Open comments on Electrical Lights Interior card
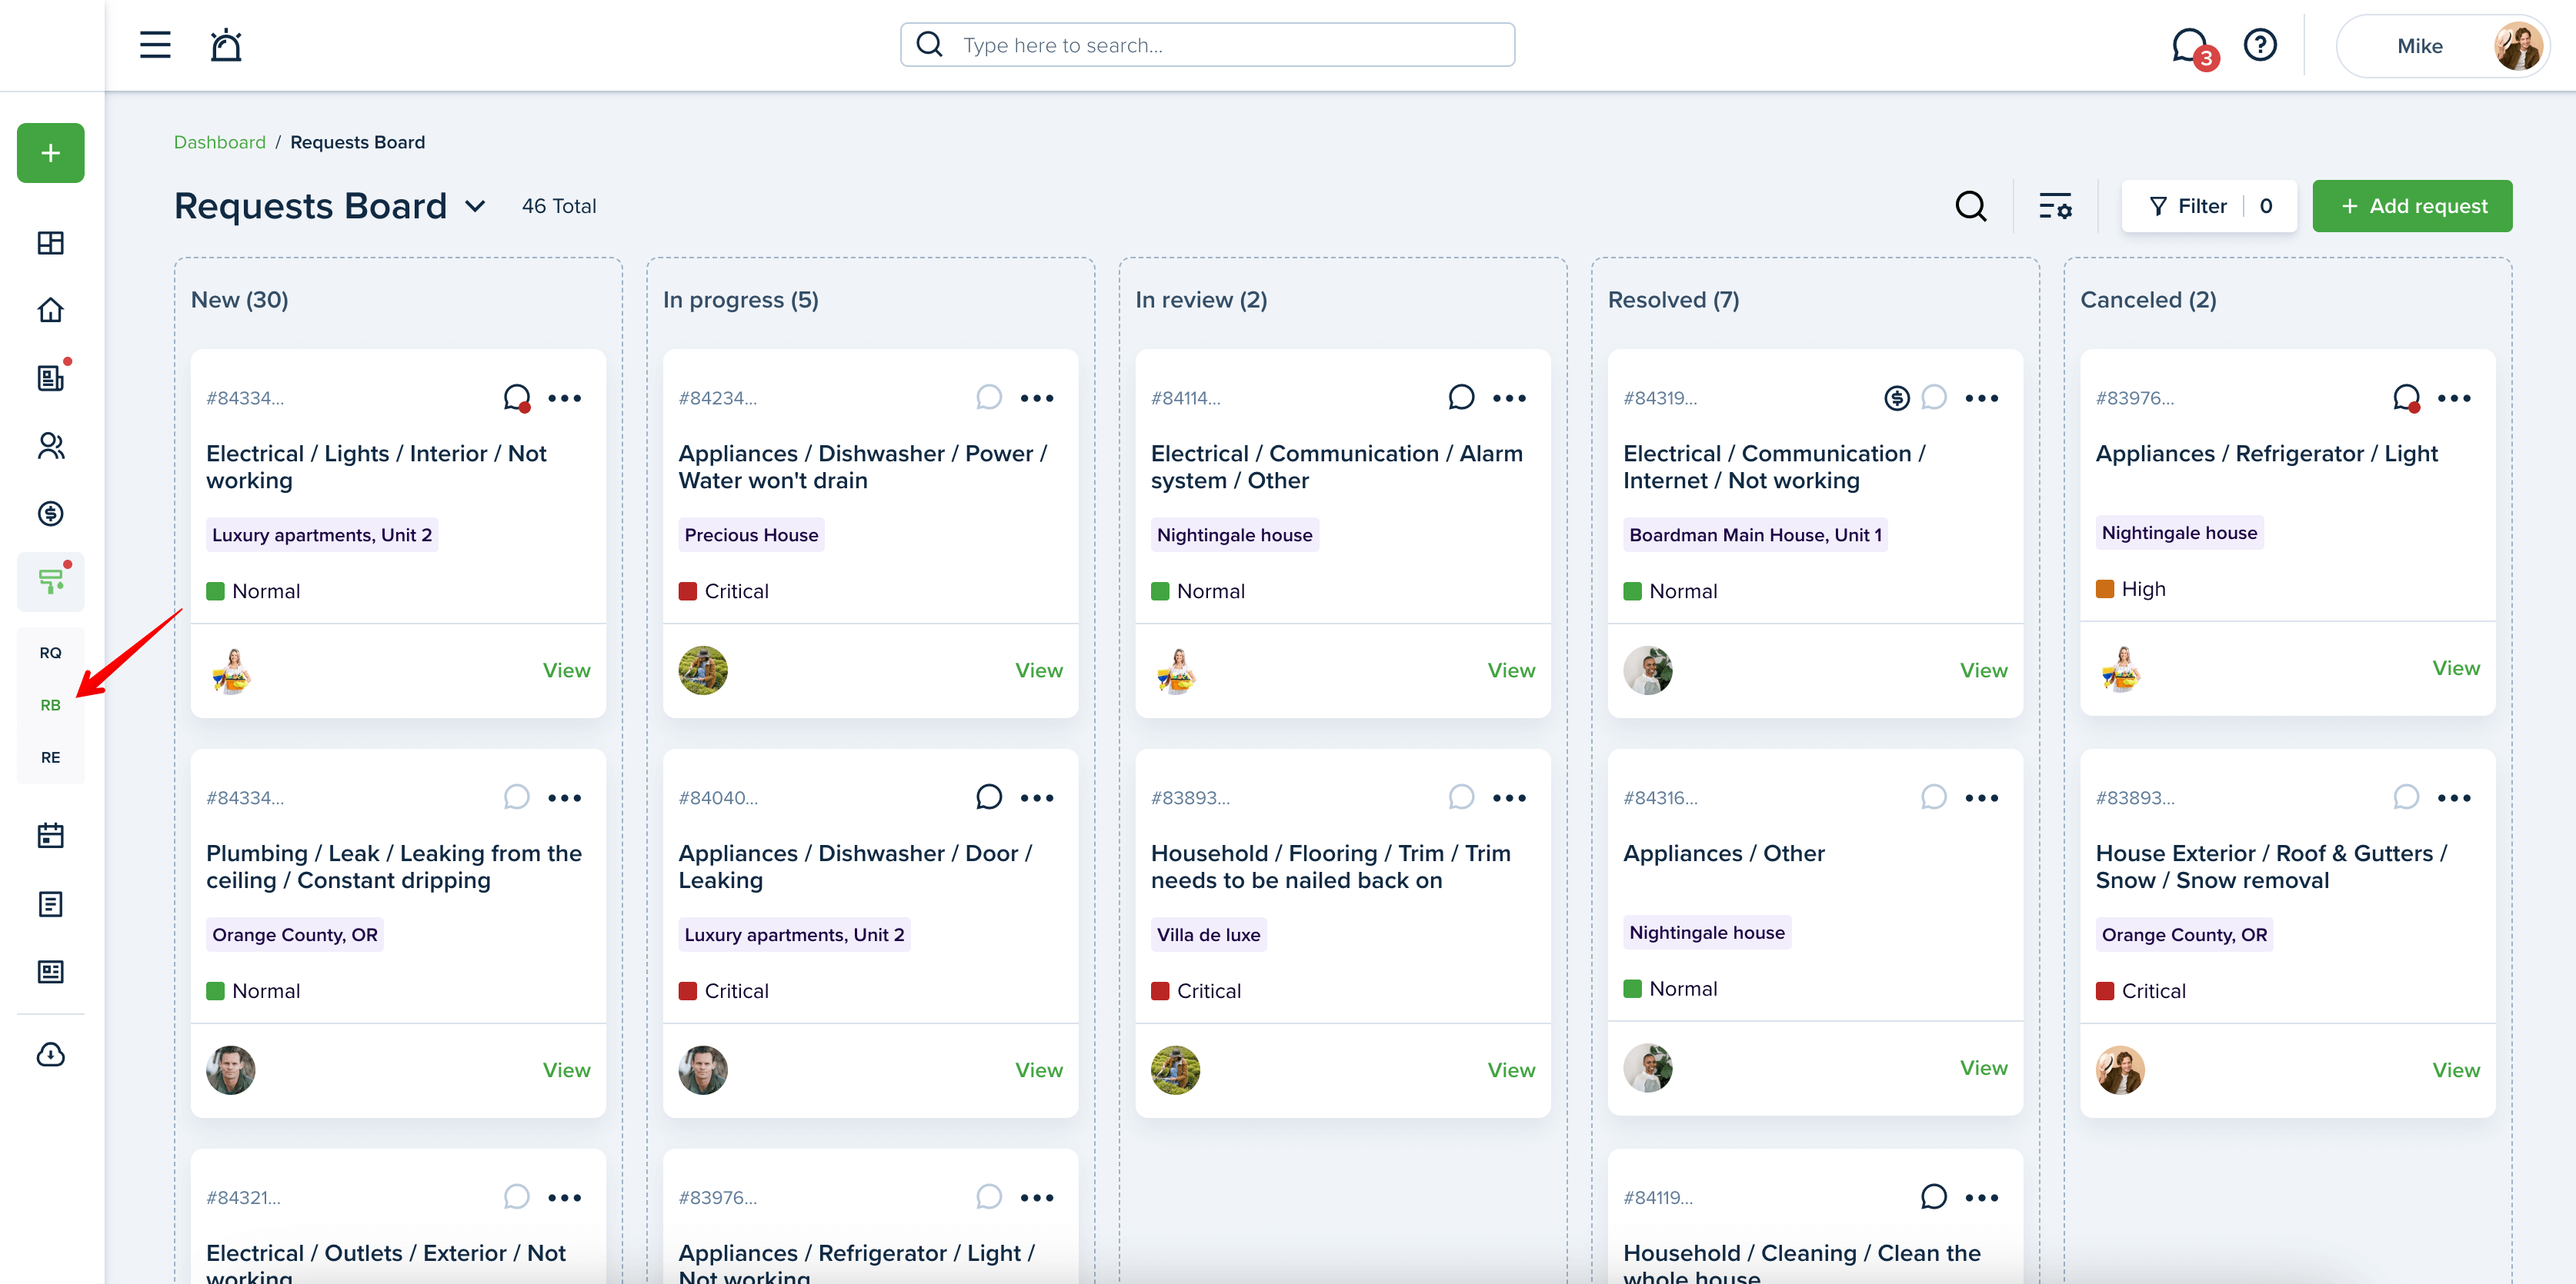 tap(517, 398)
